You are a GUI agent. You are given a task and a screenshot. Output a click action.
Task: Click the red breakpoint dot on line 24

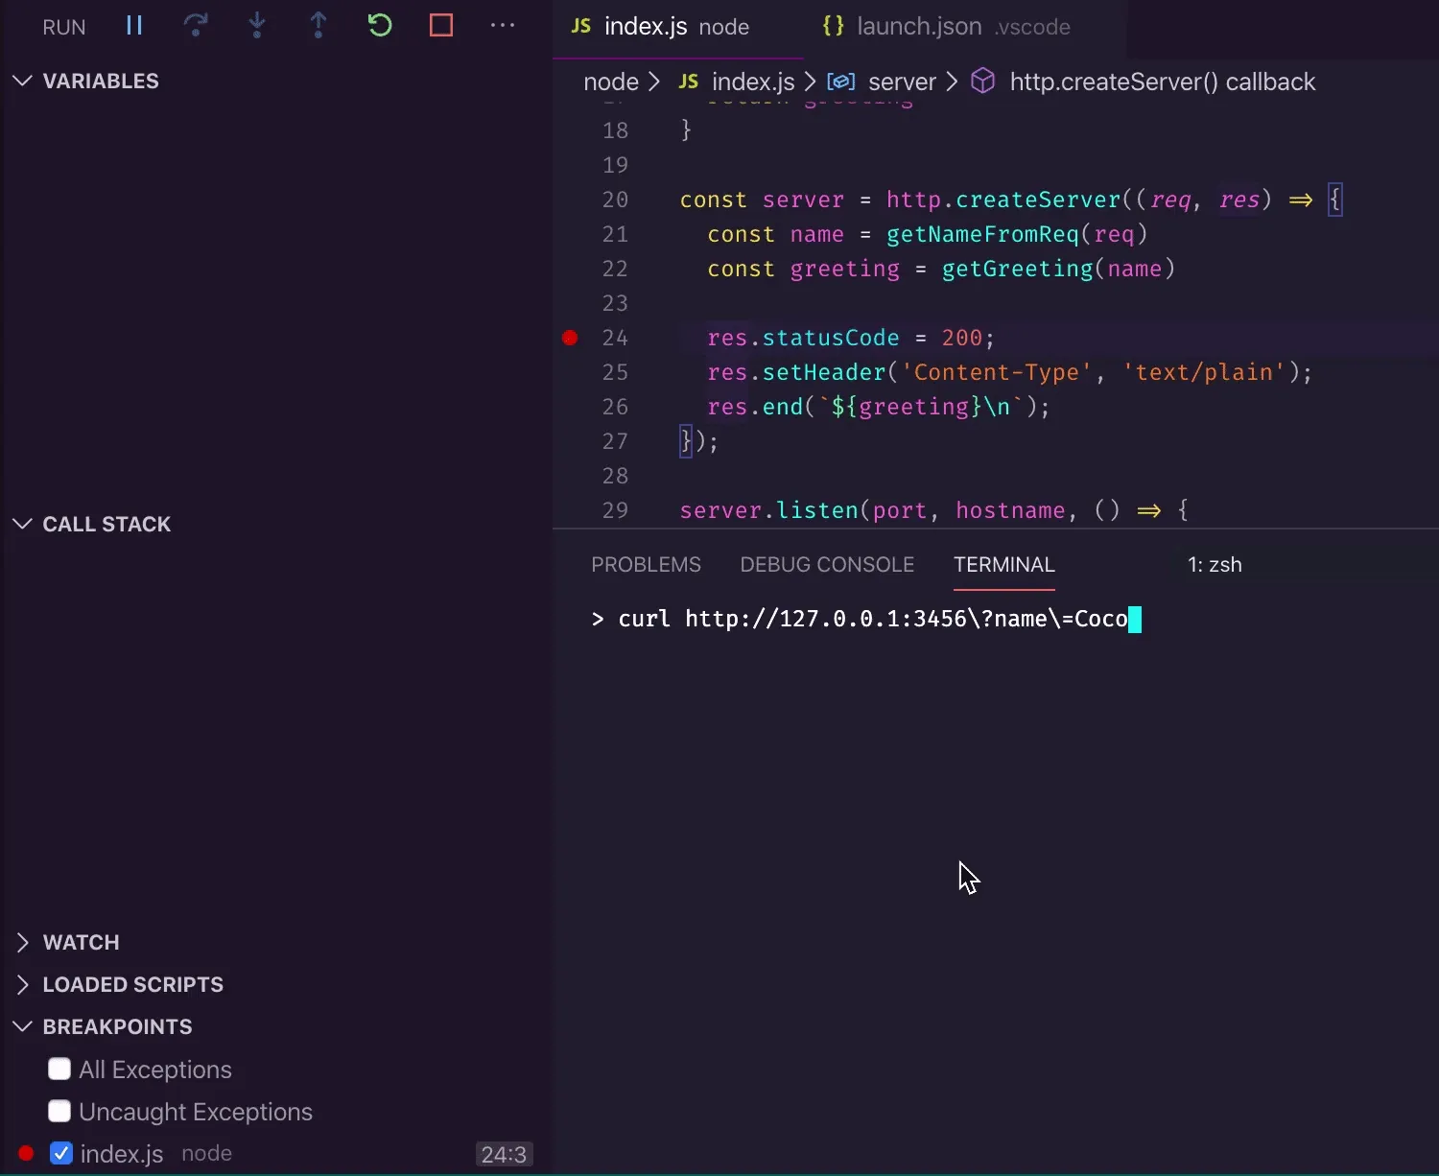click(x=570, y=338)
